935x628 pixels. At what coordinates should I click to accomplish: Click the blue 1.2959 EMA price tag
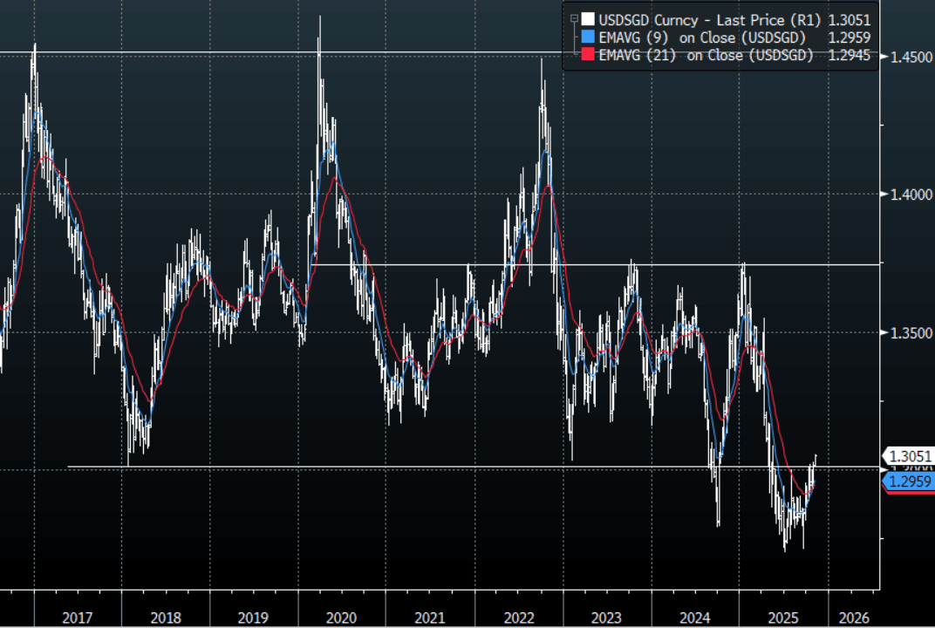coord(910,481)
